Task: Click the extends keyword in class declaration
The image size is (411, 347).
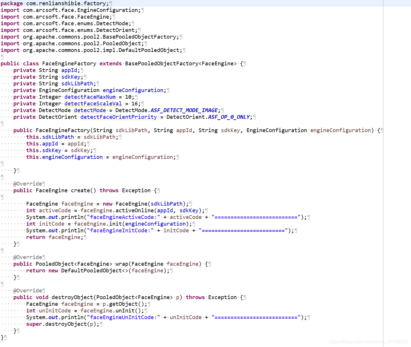Action: point(111,64)
